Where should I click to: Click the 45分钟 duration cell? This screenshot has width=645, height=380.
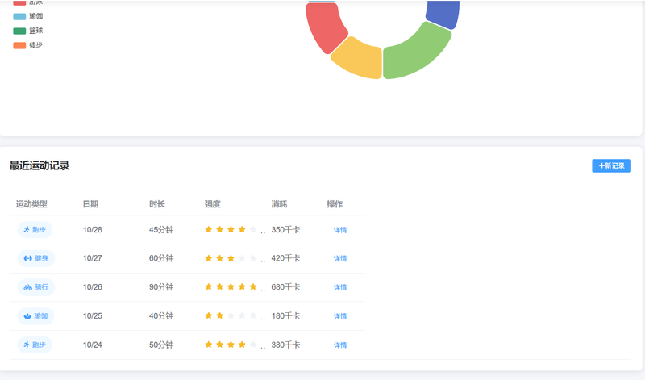pos(161,230)
